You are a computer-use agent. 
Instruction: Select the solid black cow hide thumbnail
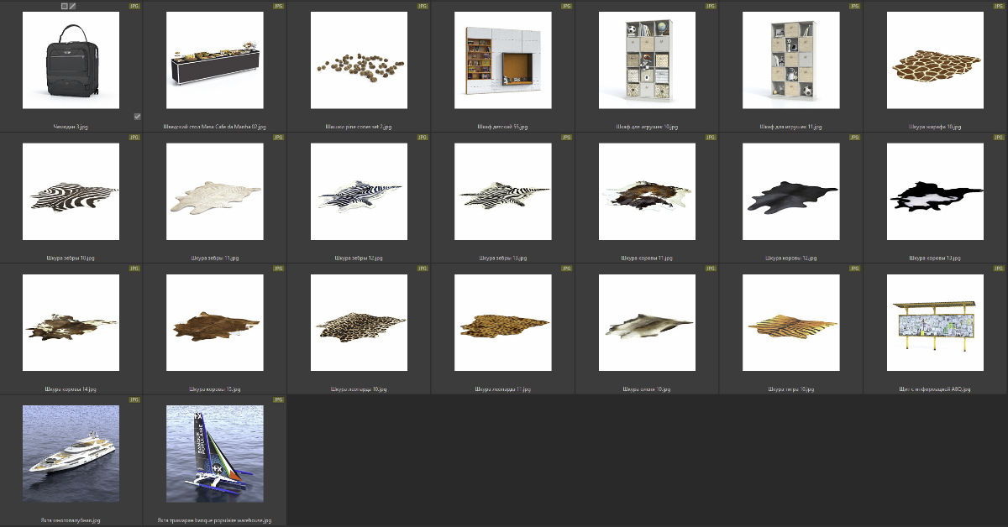pos(790,192)
